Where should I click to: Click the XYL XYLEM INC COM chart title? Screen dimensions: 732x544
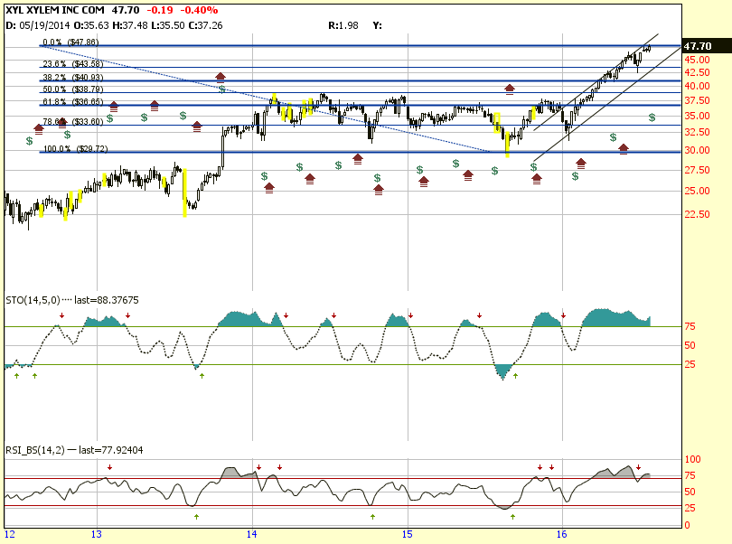click(x=55, y=10)
